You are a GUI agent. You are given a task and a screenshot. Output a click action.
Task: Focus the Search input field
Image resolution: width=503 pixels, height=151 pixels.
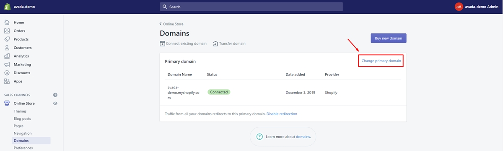coord(251,7)
